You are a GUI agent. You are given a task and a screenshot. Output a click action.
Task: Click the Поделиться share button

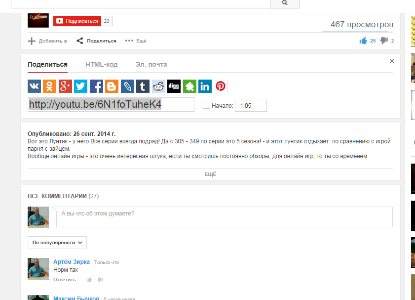(x=96, y=41)
